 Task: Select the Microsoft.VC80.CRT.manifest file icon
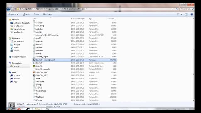(34, 35)
